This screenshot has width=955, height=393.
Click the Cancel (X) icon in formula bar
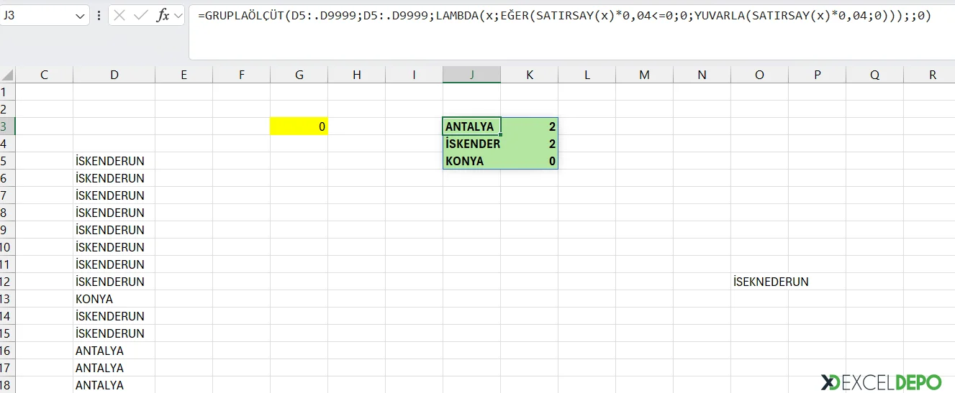(120, 15)
